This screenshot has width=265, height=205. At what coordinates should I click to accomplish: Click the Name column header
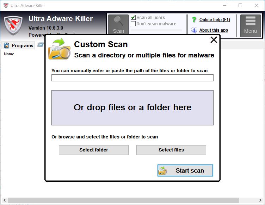pyautogui.click(x=9, y=54)
